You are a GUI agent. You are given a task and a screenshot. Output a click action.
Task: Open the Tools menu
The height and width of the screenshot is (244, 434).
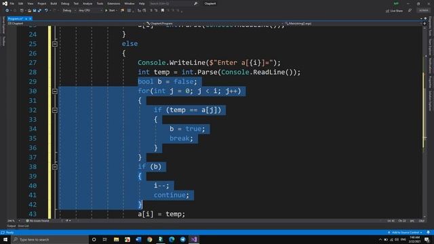(100, 3)
